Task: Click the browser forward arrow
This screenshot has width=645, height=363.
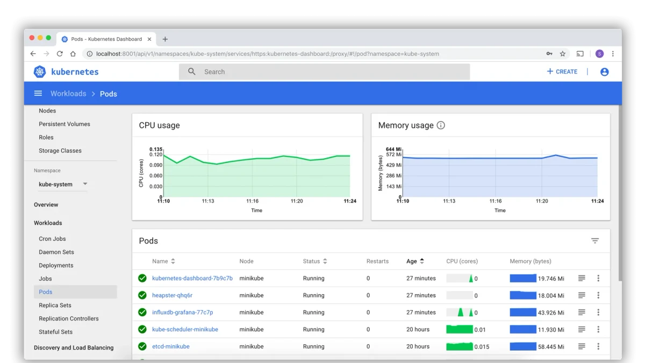Action: coord(46,54)
